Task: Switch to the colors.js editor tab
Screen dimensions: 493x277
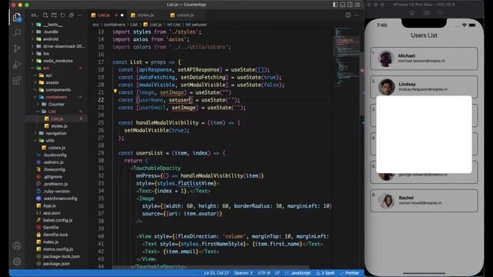Action: pyautogui.click(x=185, y=15)
